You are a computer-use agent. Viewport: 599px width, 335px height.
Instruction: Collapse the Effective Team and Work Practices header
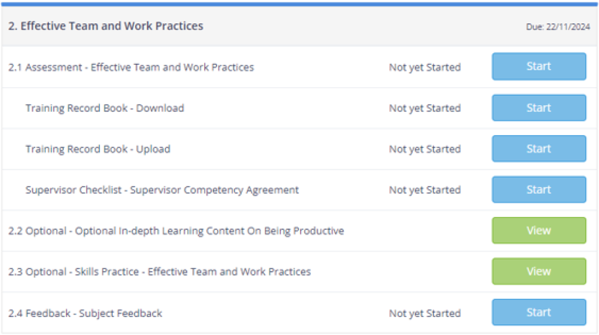tap(106, 26)
